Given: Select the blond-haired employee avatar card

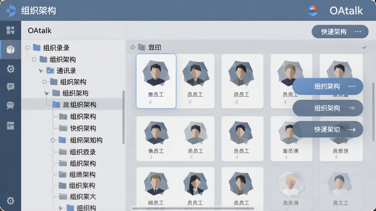Looking at the screenshot, I should point(291,81).
